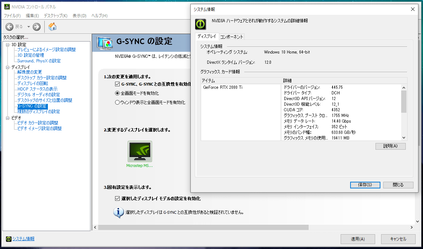Image resolution: width=423 pixels, height=249 pixels.
Task: Toggle the G-SYNC compatibility enable checkbox
Action: click(118, 84)
